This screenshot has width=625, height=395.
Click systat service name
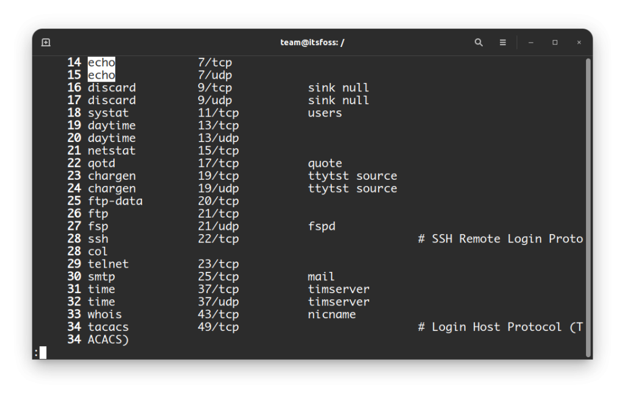point(108,113)
